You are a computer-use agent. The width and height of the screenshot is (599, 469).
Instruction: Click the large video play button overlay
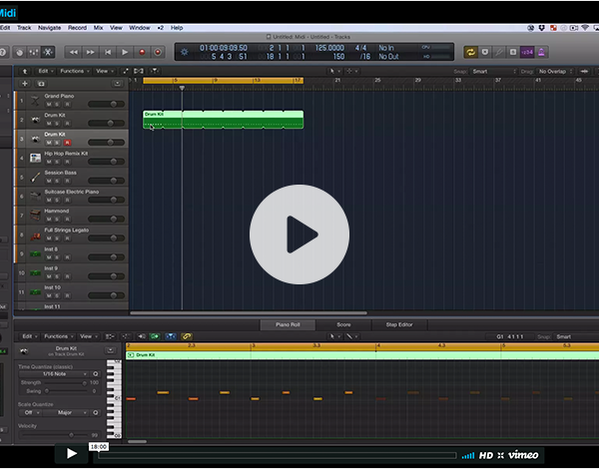tap(299, 234)
